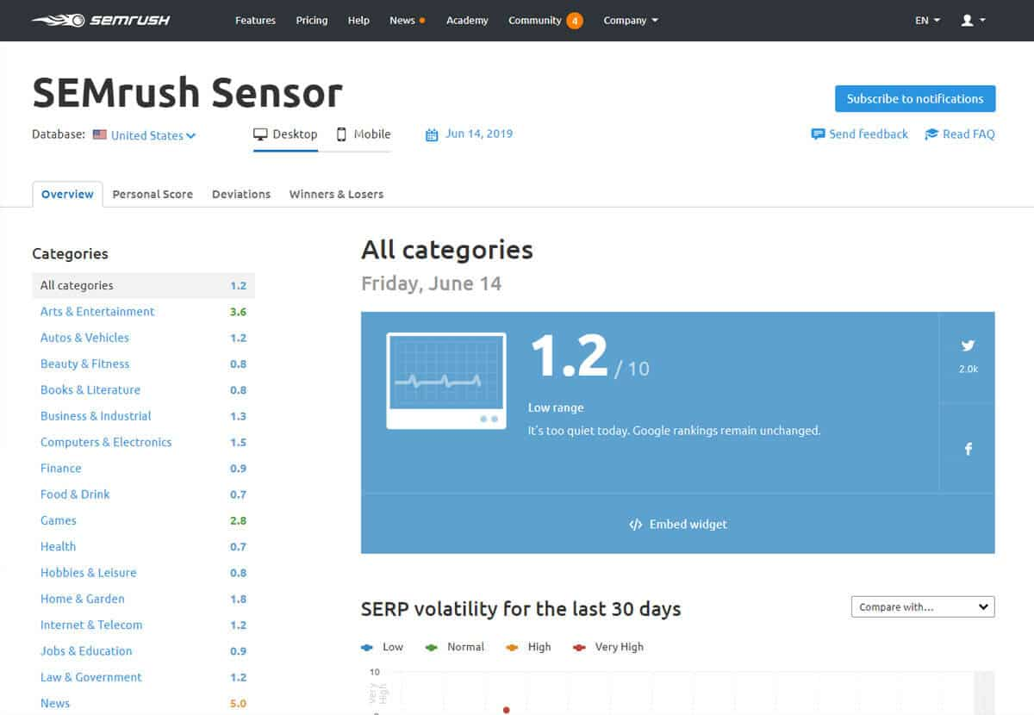1034x715 pixels.
Task: Open the Community menu item
Action: point(534,20)
